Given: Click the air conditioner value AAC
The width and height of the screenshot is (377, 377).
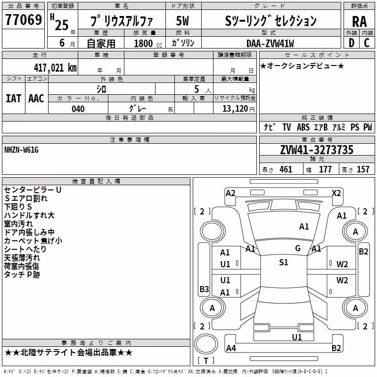Looking at the screenshot, I should 36,98.
